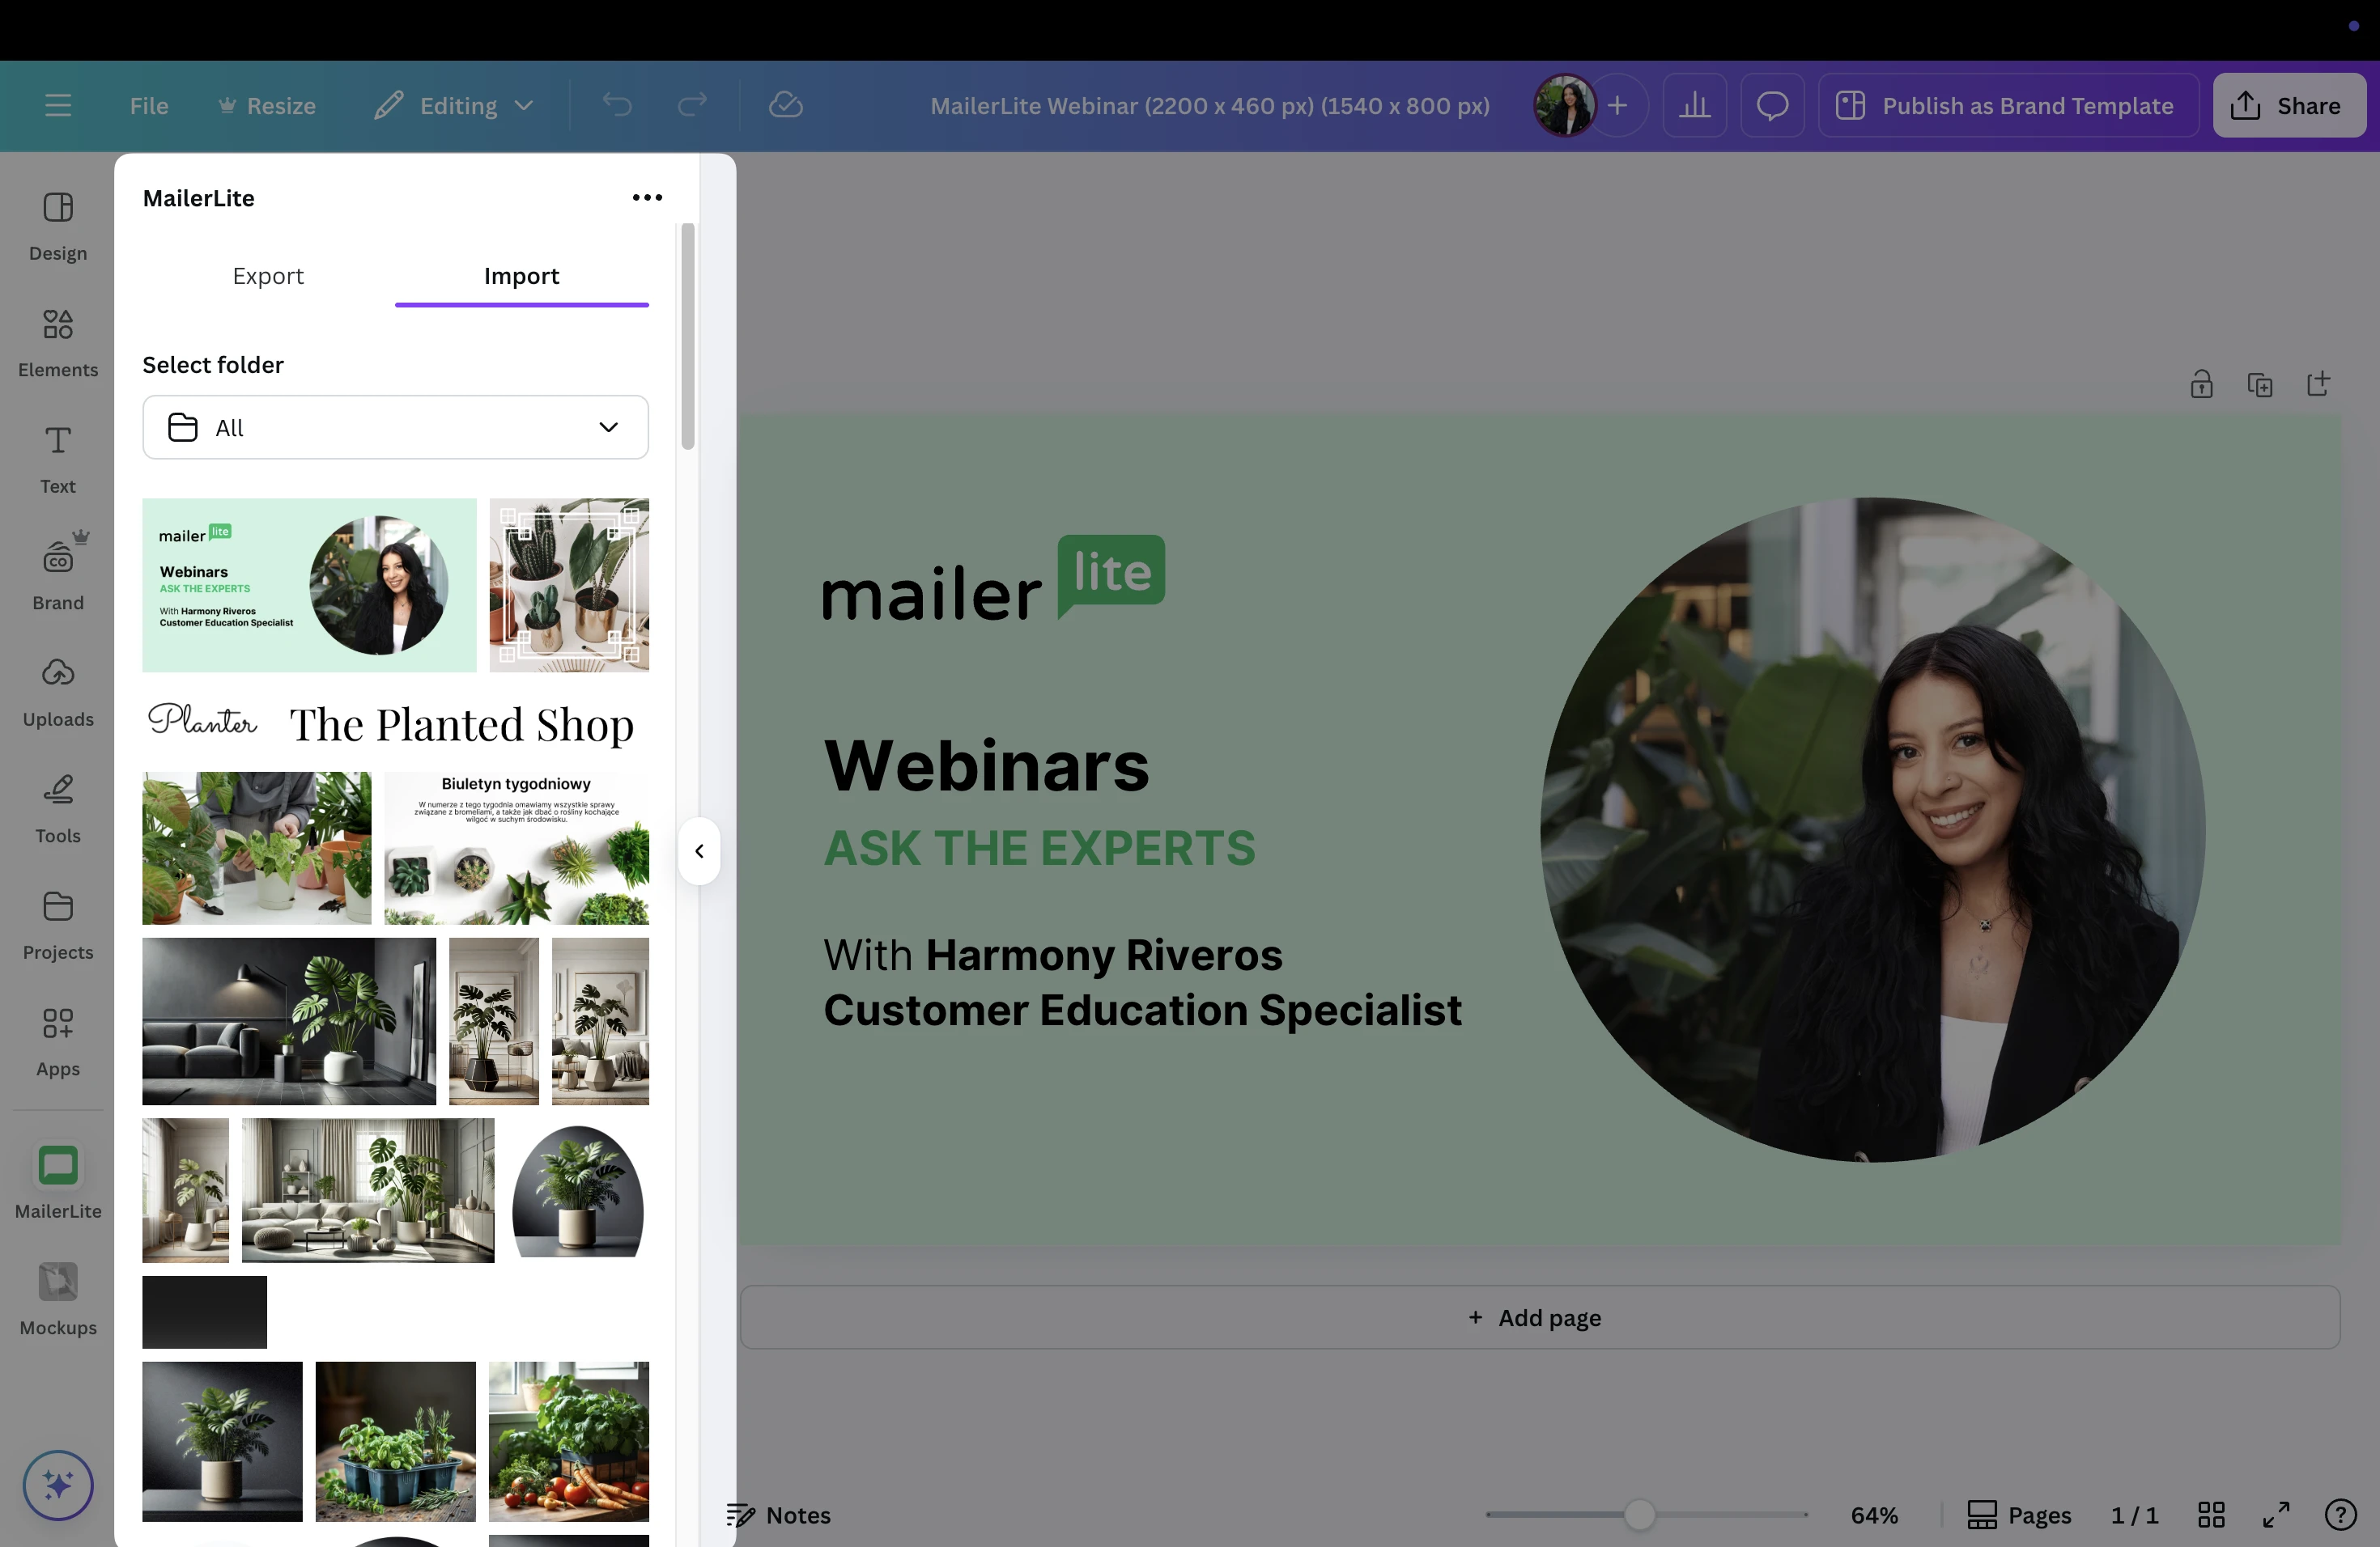Open the help question mark
The width and height of the screenshot is (2380, 1547).
pyautogui.click(x=2340, y=1515)
